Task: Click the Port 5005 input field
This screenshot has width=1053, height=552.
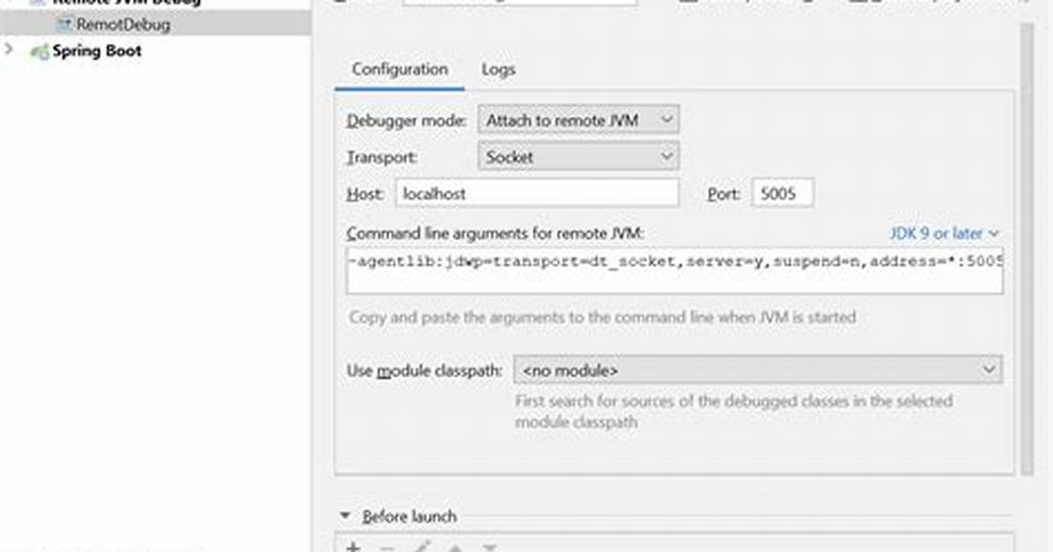Action: pos(783,194)
